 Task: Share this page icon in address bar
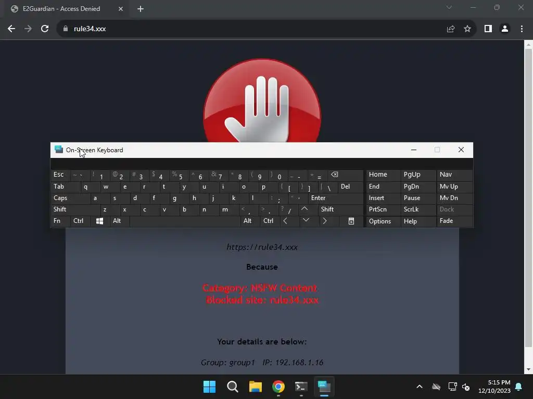(451, 29)
